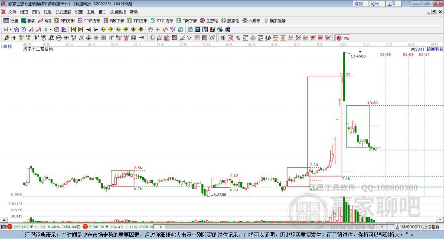Select the circular target crosshair tool

click(88, 38)
